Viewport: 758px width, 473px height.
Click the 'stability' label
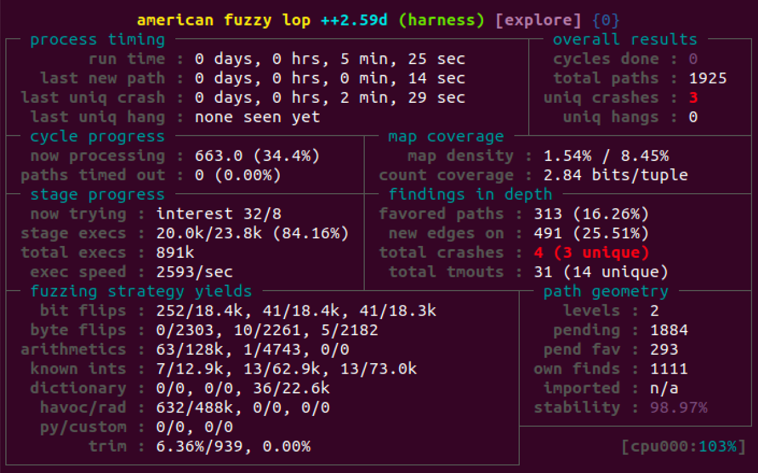coord(577,408)
